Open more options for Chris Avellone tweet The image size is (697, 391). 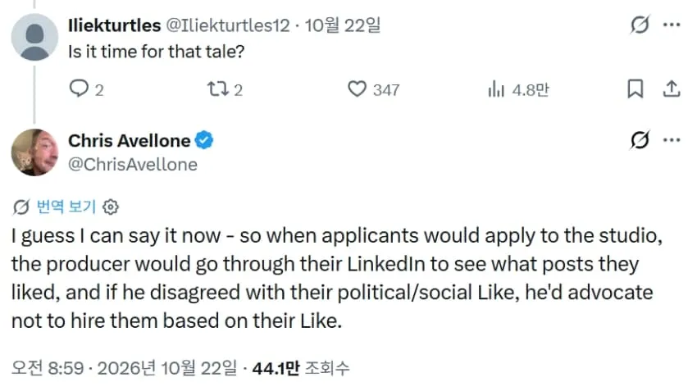pos(672,140)
